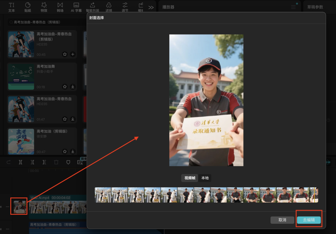The height and width of the screenshot is (234, 336).
Task: Click the cover thumbnail on the timeline track
Action: click(20, 207)
